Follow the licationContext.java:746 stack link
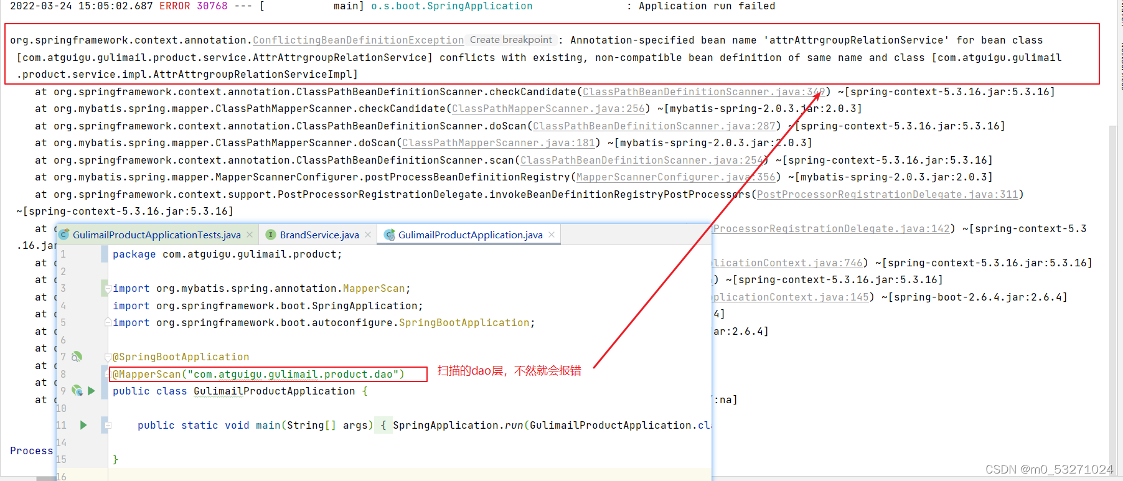The image size is (1123, 481). [787, 263]
